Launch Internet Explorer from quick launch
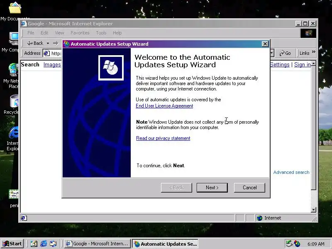The width and height of the screenshot is (332, 249). tap(44, 244)
